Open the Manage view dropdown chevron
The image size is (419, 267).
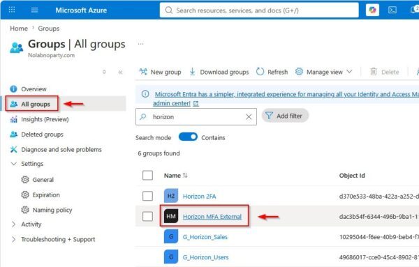[349, 72]
